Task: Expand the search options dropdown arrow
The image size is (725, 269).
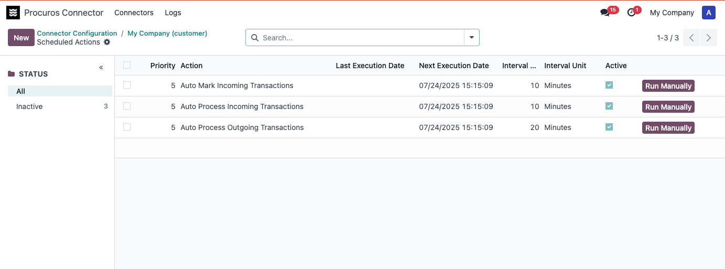Action: (471, 37)
